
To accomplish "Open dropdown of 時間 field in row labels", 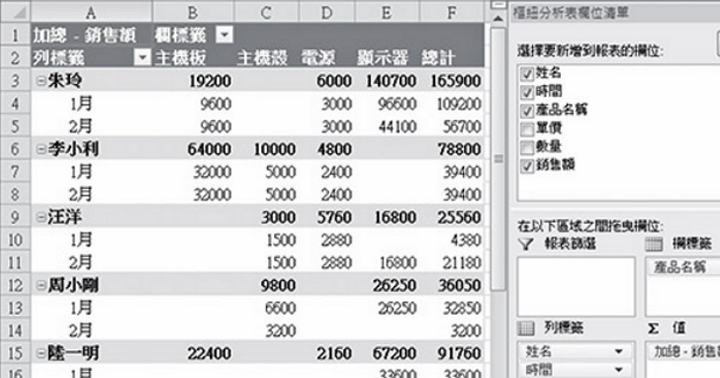I will click(618, 369).
